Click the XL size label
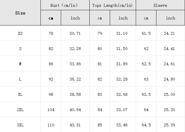 click(x=20, y=94)
